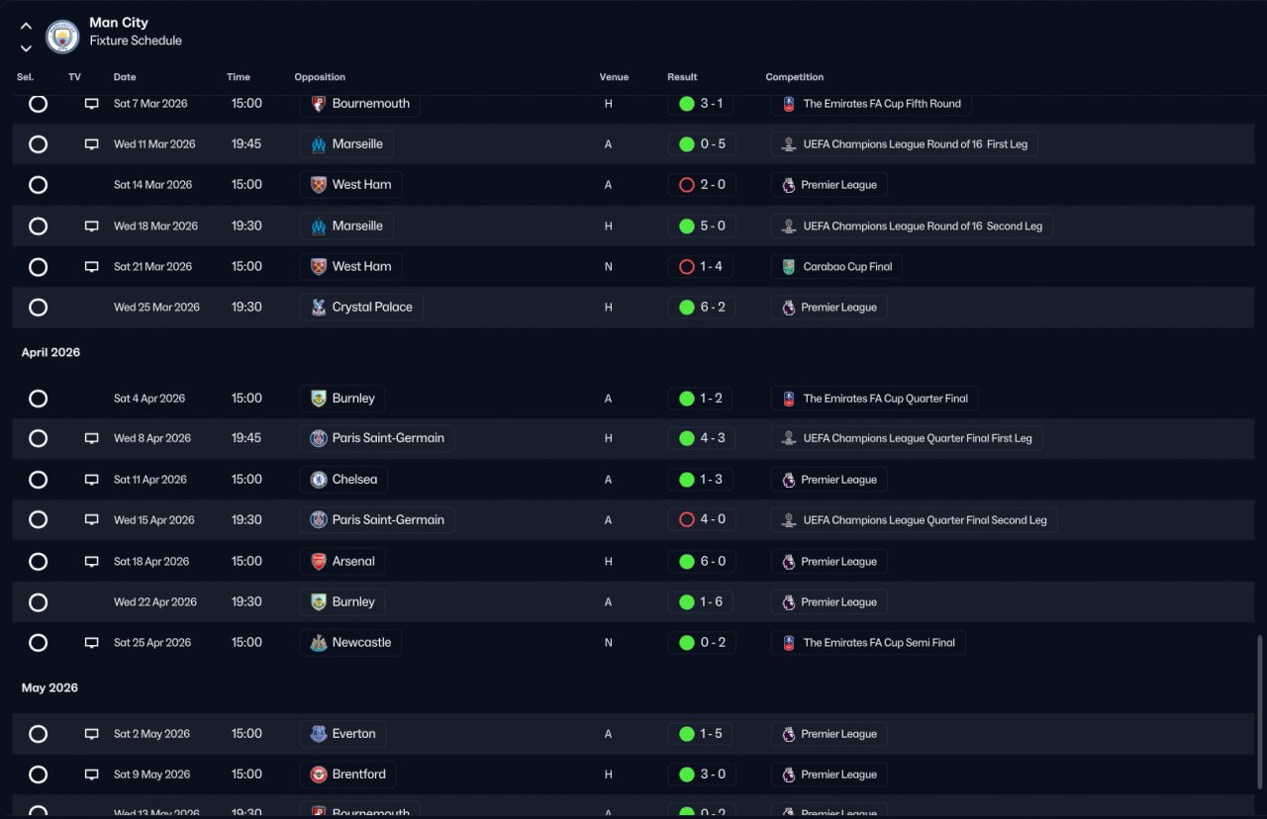
Task: Click TV icon for Arsenal fixture
Action: (91, 562)
